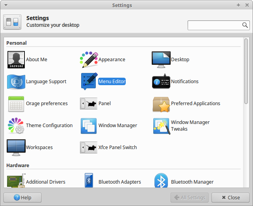Open Window Manager settings

tap(89, 126)
